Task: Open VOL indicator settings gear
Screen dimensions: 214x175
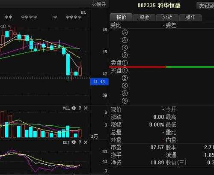Action: 74,108
